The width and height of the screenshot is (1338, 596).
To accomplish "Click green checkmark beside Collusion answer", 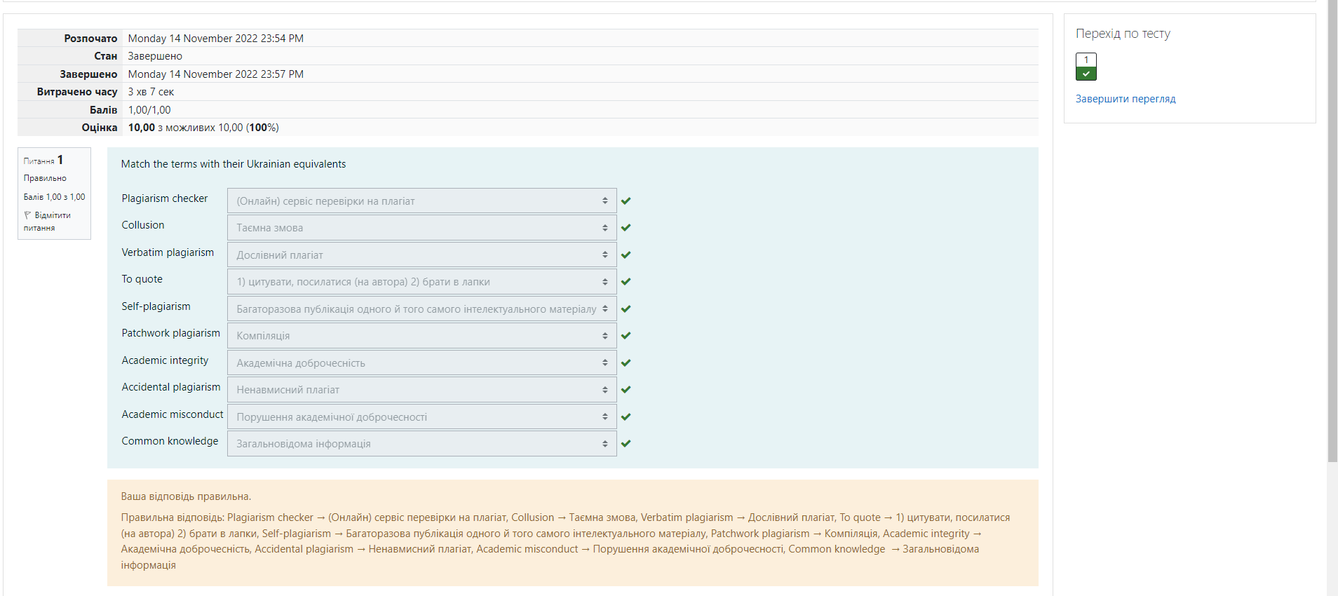I will point(626,228).
